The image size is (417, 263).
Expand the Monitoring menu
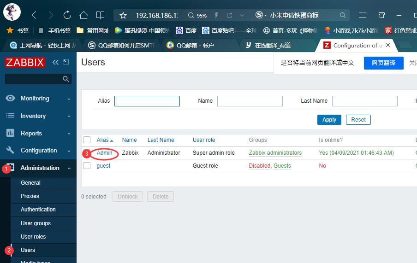38,98
